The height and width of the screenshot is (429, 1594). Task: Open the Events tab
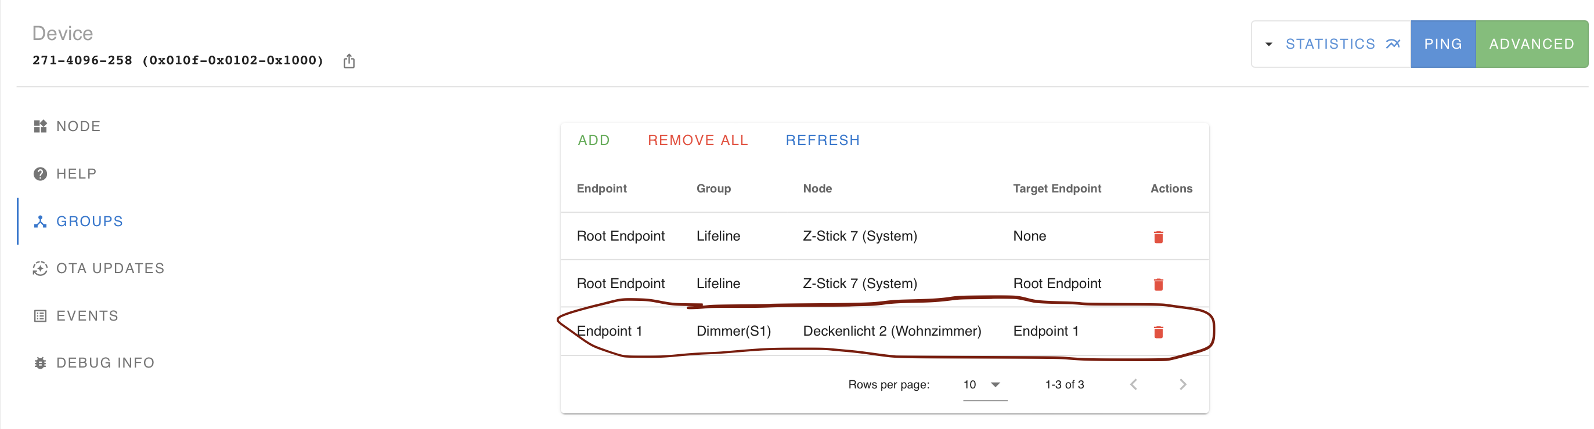tap(86, 316)
